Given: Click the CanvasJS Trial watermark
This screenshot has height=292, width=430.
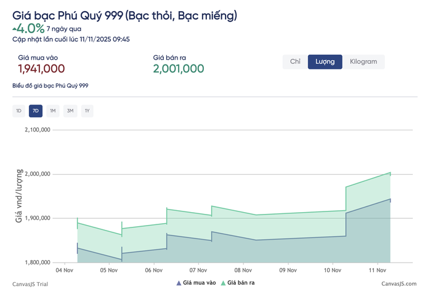Looking at the screenshot, I should 30,284.
